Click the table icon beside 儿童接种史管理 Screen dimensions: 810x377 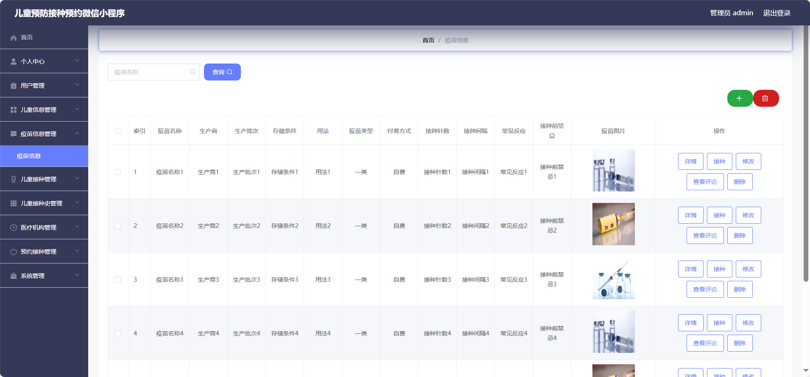coord(14,204)
